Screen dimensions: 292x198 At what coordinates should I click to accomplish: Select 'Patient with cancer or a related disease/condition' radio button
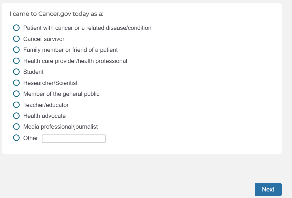(16, 28)
